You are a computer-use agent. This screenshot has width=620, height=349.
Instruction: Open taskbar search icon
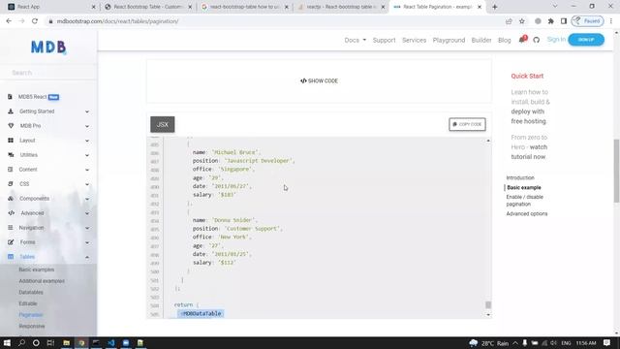pyautogui.click(x=21, y=342)
